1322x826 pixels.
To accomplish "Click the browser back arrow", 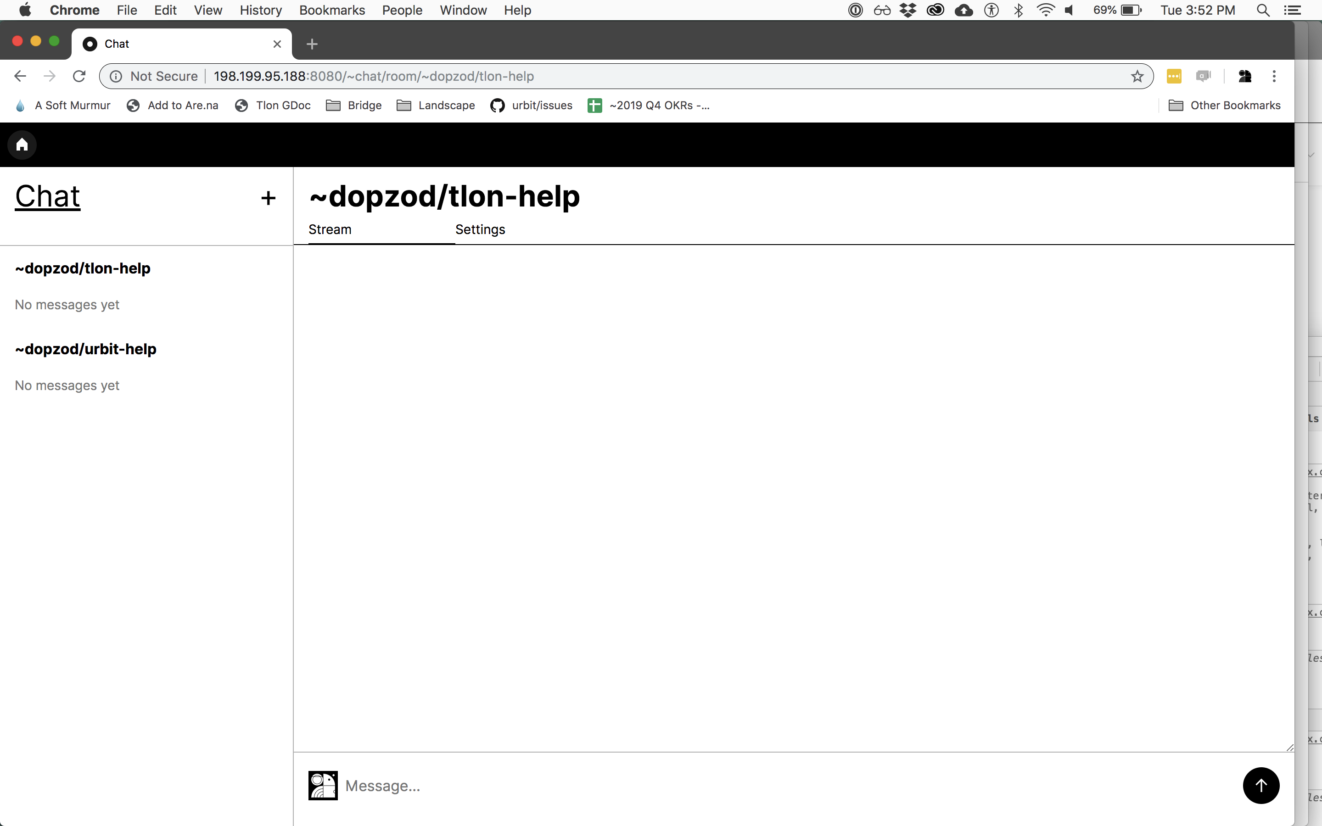I will click(x=20, y=76).
